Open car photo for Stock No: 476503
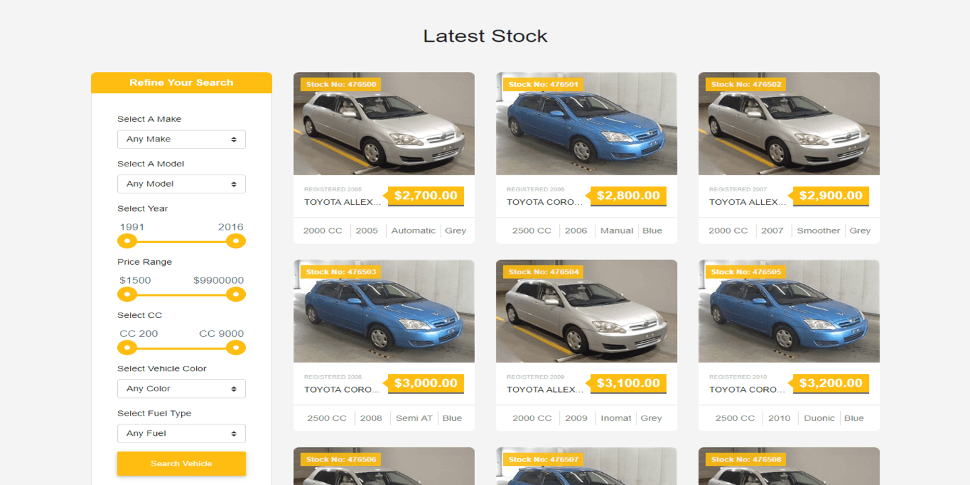This screenshot has height=485, width=970. pyautogui.click(x=384, y=311)
